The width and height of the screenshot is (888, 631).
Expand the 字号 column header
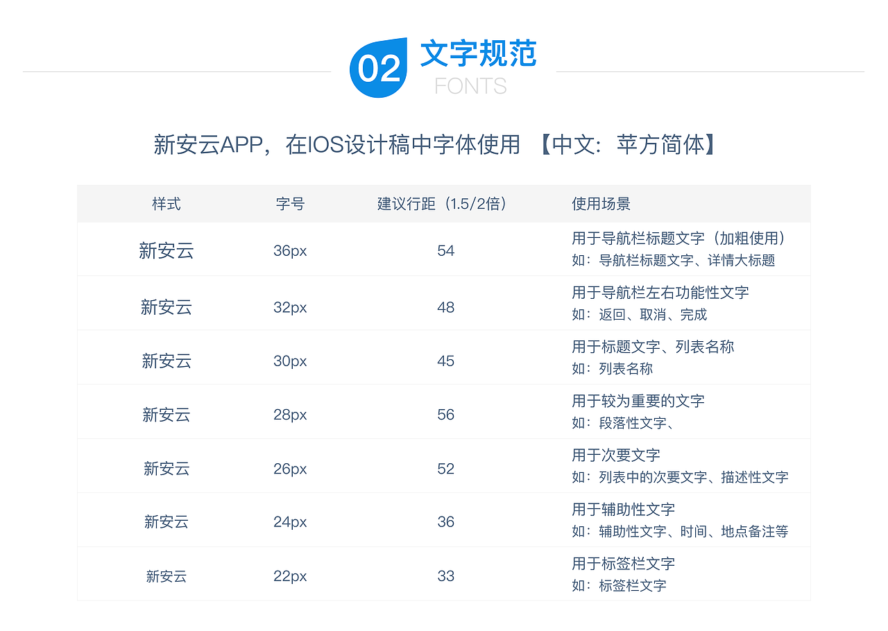pos(289,204)
